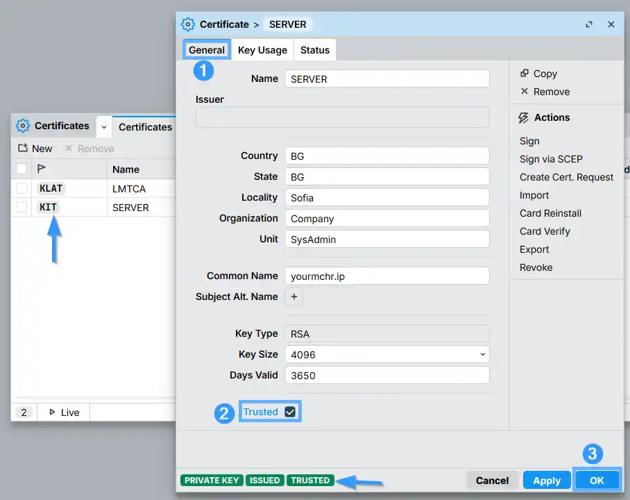
Task: Click the ISSUED status badge
Action: coord(265,481)
